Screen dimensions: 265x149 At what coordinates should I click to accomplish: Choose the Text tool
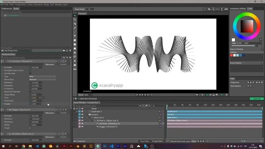75,36
